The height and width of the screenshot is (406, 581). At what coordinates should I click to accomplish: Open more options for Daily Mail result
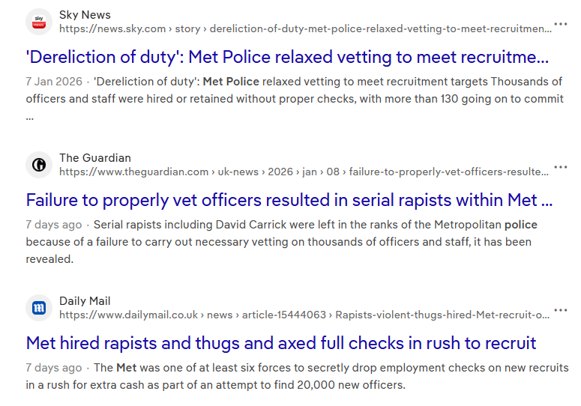561,311
